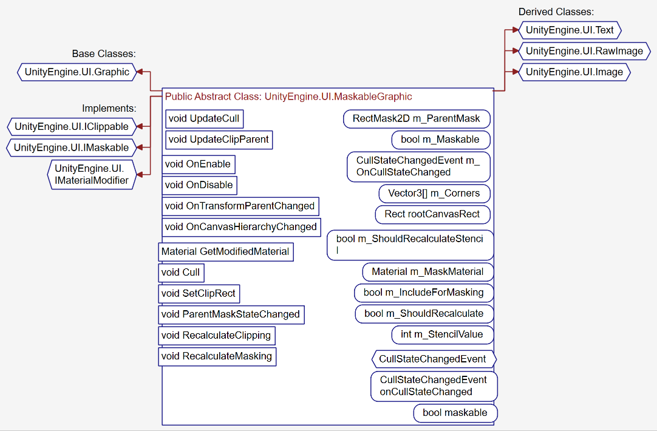The width and height of the screenshot is (657, 431).
Task: Open derived class UnityEngine.UI.Text
Action: pyautogui.click(x=570, y=30)
